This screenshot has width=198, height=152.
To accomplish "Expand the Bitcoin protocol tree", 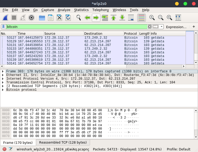I will [3, 90].
